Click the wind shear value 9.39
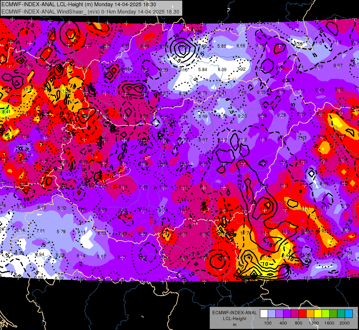The image size is (359, 330). point(164,70)
